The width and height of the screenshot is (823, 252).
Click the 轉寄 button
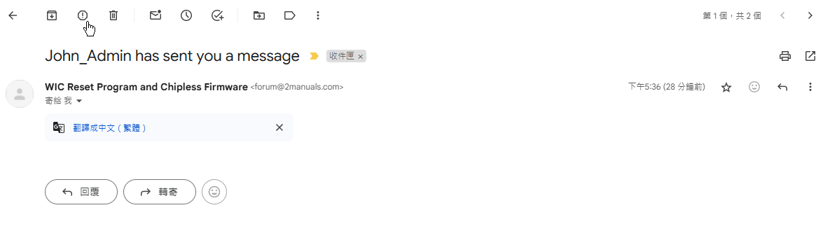160,192
